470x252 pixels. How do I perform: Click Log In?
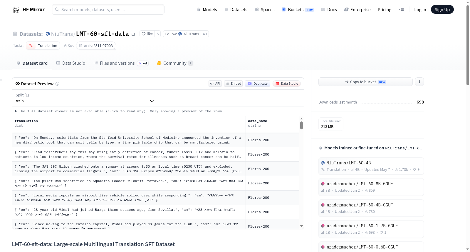point(420,9)
